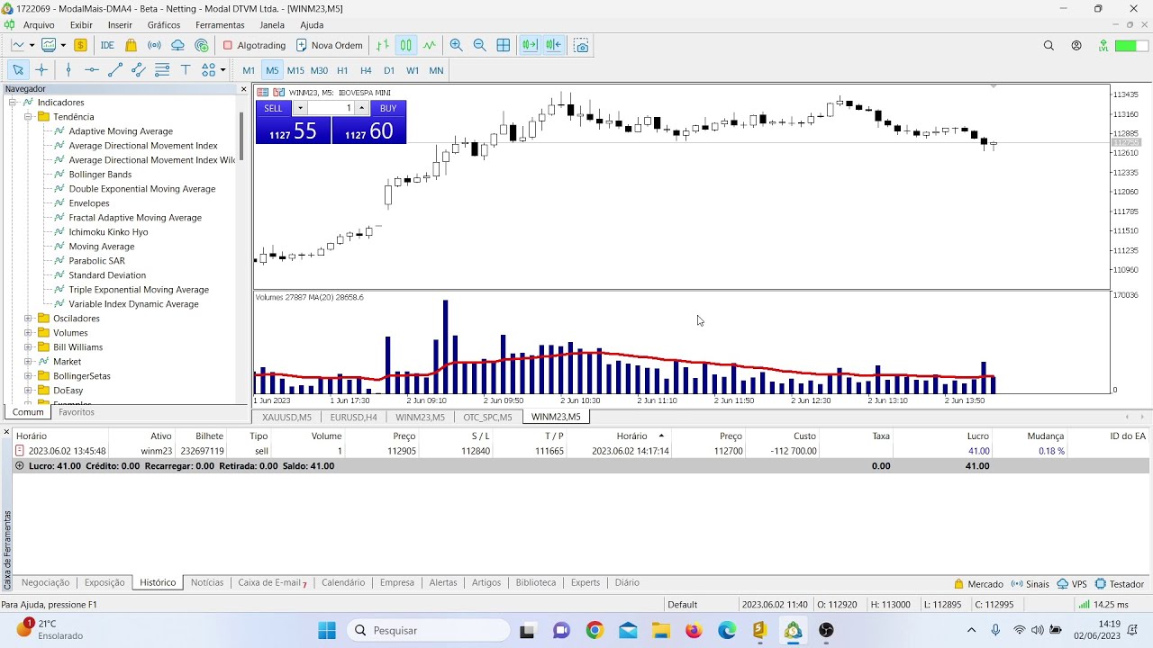
Task: Switch chart to bar chart style
Action: (x=383, y=45)
